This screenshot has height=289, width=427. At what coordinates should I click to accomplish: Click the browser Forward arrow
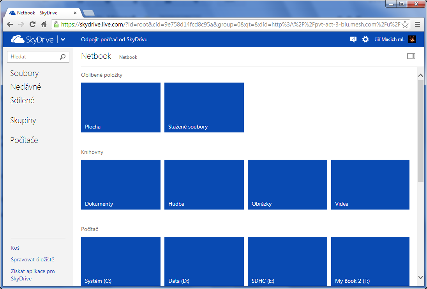point(21,25)
